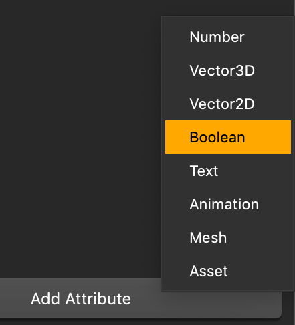295x325 pixels.
Task: Add a new Number attribute
Action: click(x=228, y=37)
